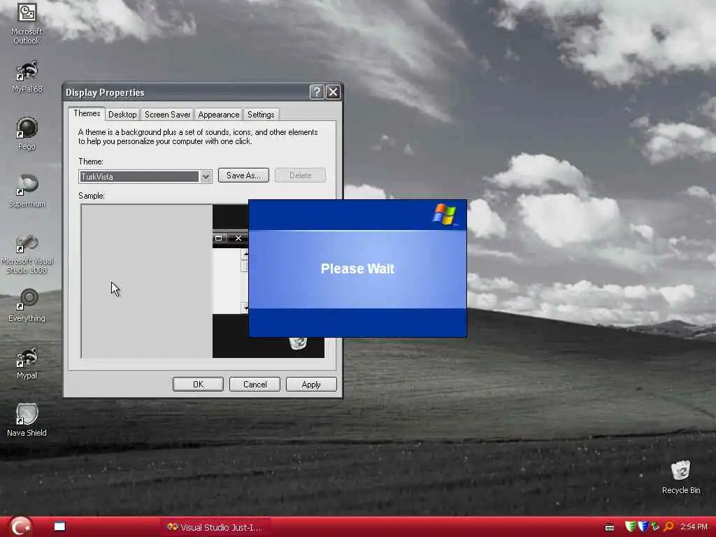This screenshot has height=537, width=716.
Task: Switch to the Appearance tab
Action: click(218, 115)
